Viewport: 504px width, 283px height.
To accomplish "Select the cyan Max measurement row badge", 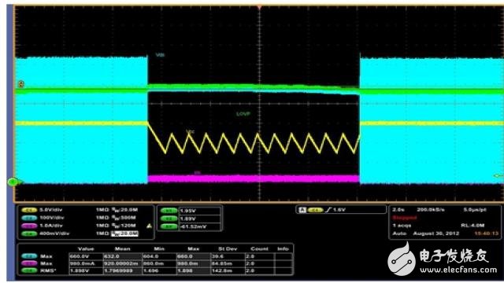I will pos(29,256).
